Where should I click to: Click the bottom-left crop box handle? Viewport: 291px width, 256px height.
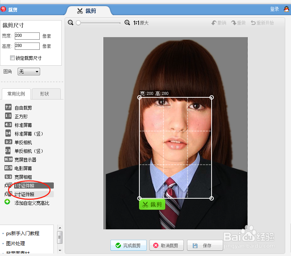pyautogui.click(x=139, y=198)
